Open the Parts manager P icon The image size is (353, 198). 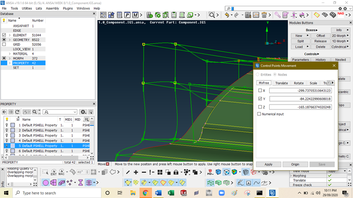point(127,15)
